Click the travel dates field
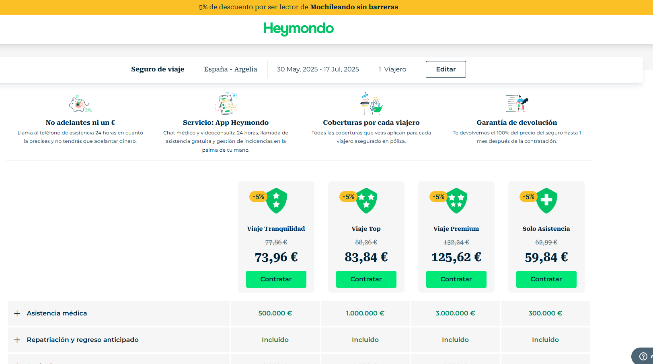The height and width of the screenshot is (364, 653). (317, 69)
